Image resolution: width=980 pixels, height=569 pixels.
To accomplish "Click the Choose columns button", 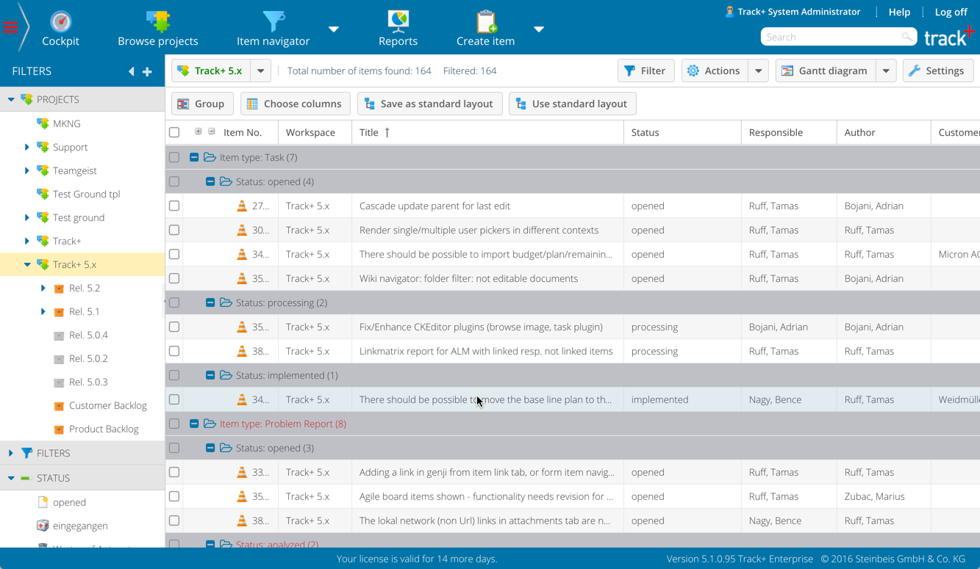I will click(295, 104).
